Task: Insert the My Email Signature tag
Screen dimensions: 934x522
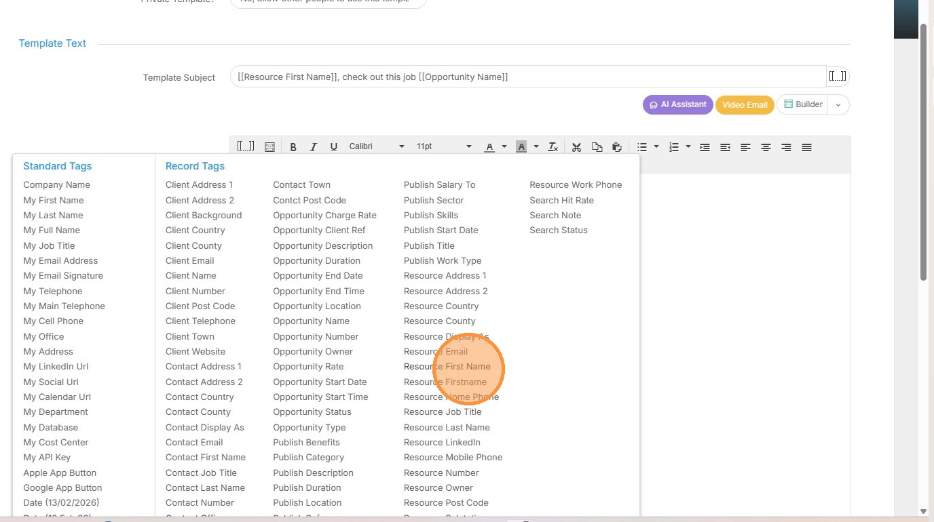Action: (x=63, y=276)
